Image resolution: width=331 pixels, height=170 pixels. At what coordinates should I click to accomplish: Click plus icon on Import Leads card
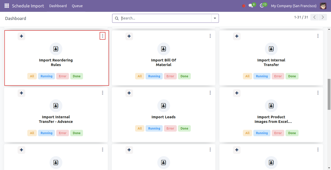[129, 93]
